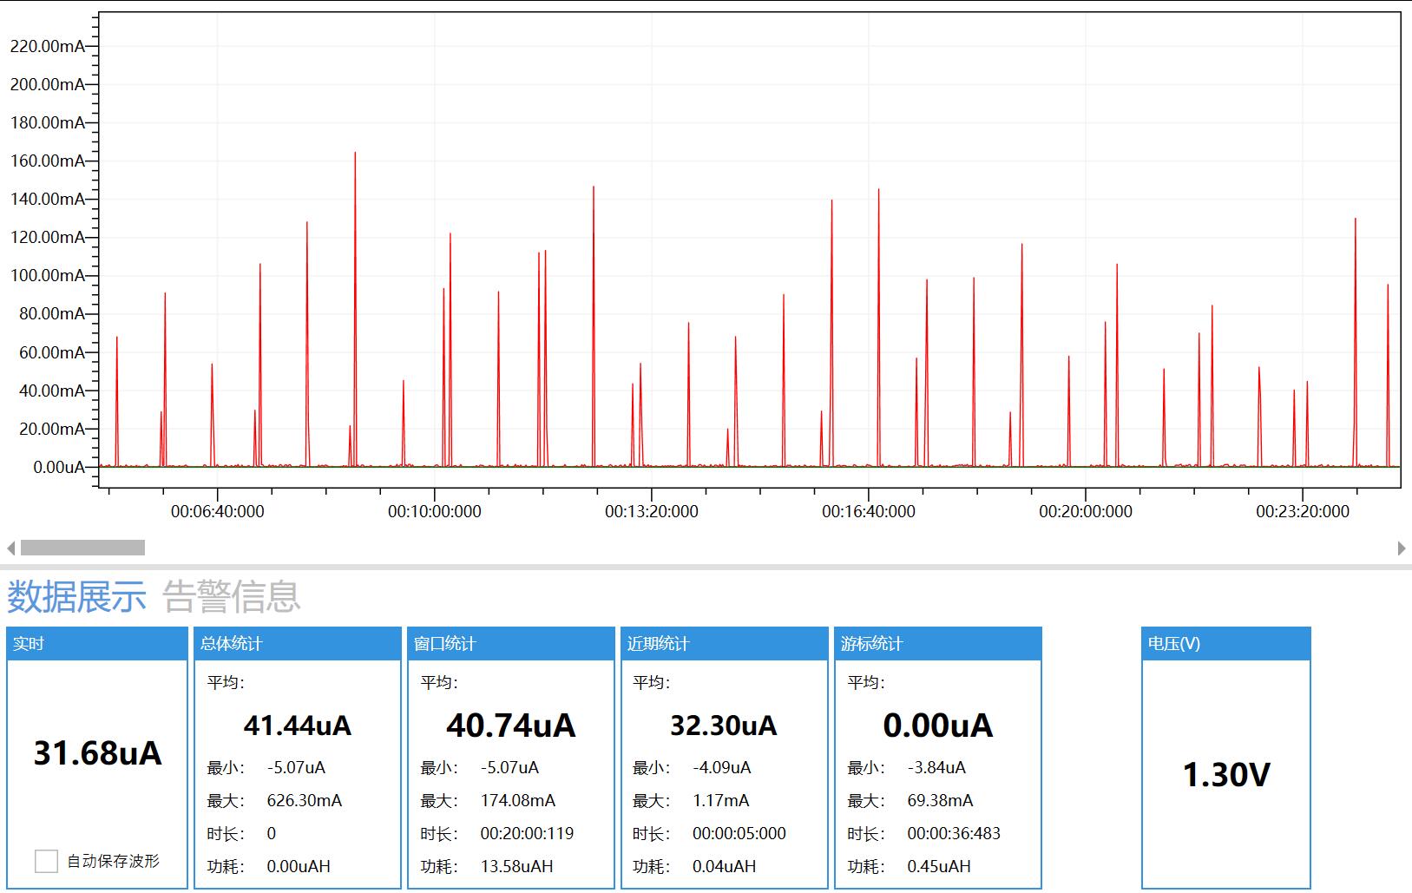Screen dimensions: 1412x893
Task: Click the 近期统计 panel header
Action: [x=724, y=644]
